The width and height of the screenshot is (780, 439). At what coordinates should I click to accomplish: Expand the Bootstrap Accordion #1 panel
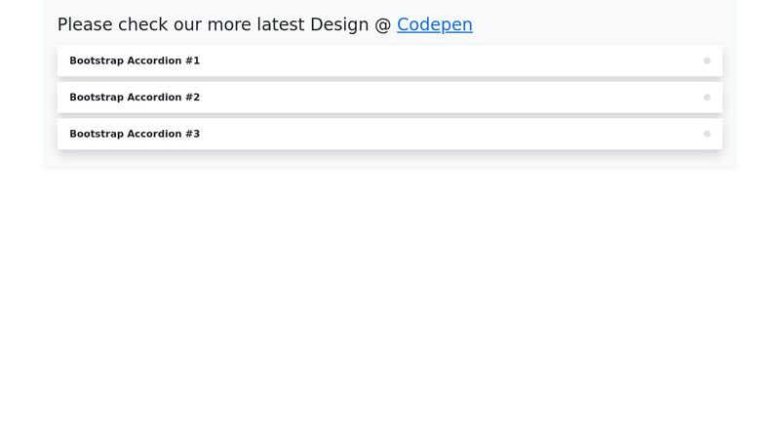click(390, 60)
